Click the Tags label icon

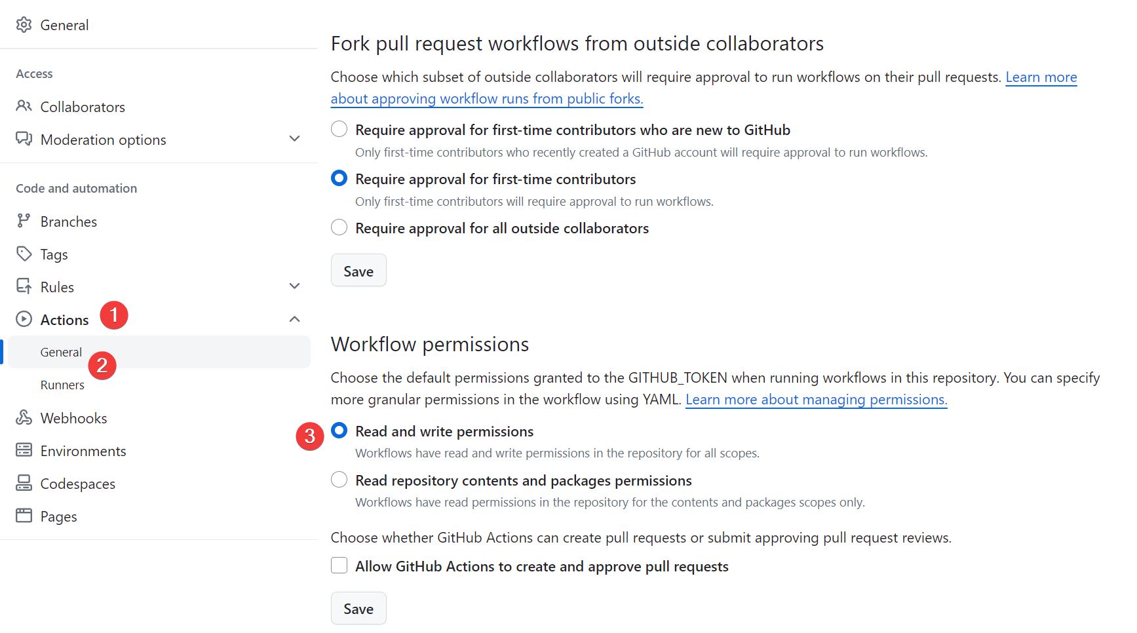coord(24,254)
